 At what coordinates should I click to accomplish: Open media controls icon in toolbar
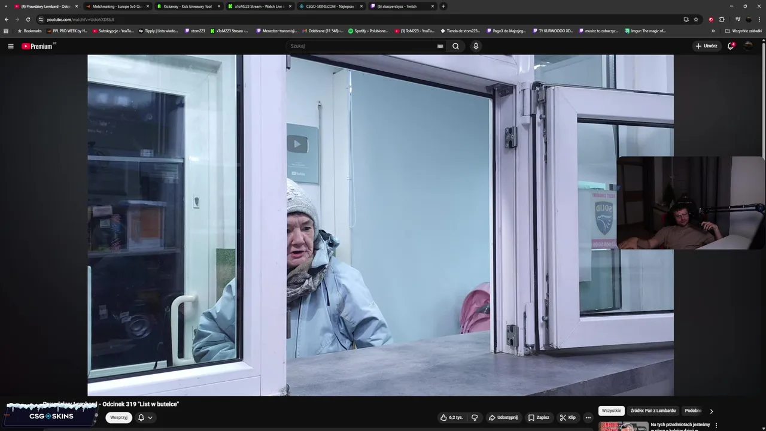737,19
